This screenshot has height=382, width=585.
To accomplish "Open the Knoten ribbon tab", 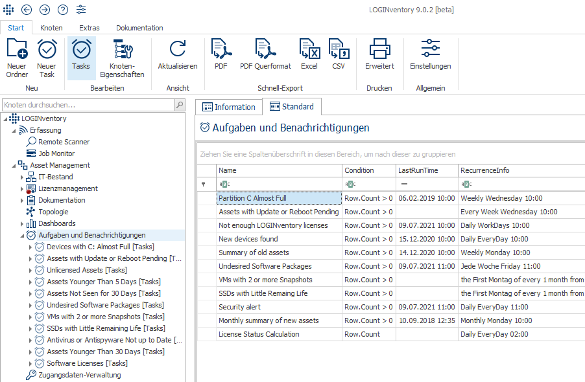I will 51,28.
